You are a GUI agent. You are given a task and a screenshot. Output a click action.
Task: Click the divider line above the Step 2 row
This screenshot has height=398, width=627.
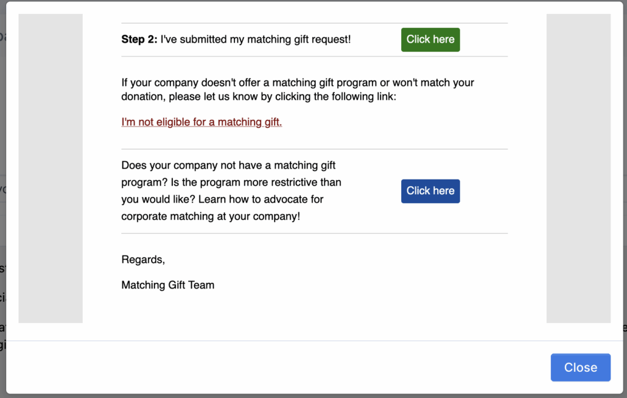pos(314,23)
